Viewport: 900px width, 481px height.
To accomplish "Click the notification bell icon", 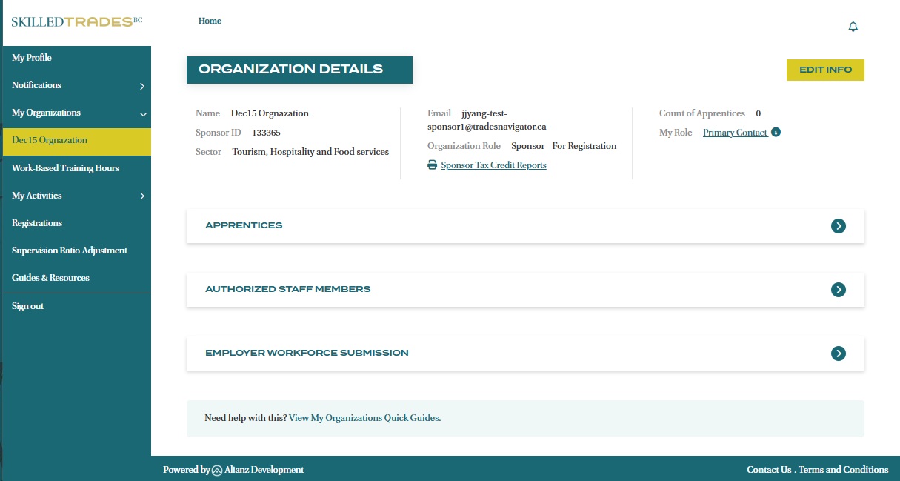I will [853, 27].
